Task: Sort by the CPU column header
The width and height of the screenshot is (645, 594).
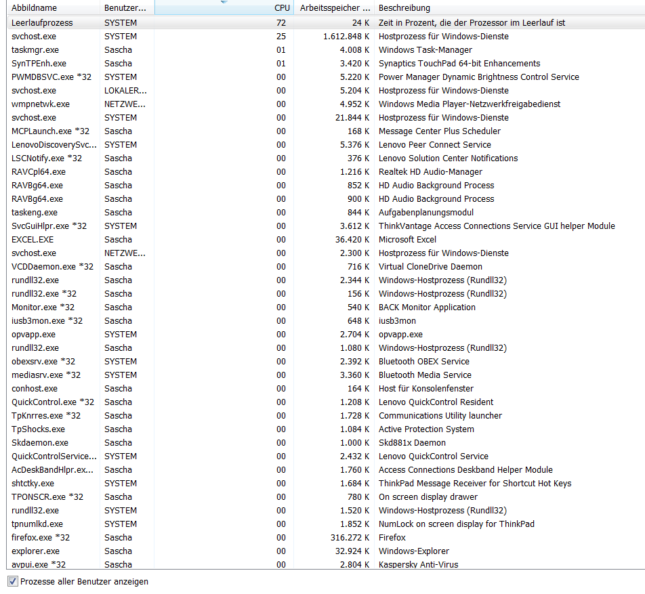Action: [224, 8]
